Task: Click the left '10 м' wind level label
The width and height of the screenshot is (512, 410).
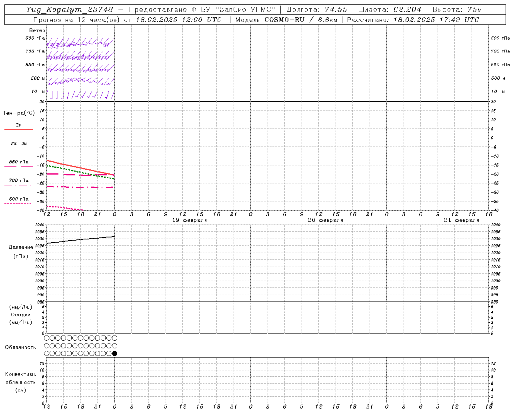Action: pyautogui.click(x=38, y=91)
